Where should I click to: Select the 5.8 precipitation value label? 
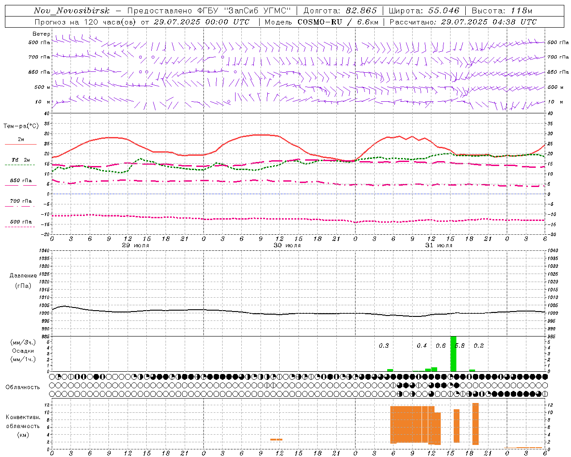[459, 346]
